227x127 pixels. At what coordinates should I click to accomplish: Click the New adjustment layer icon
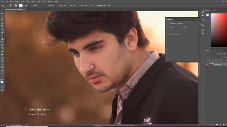[220, 125]
